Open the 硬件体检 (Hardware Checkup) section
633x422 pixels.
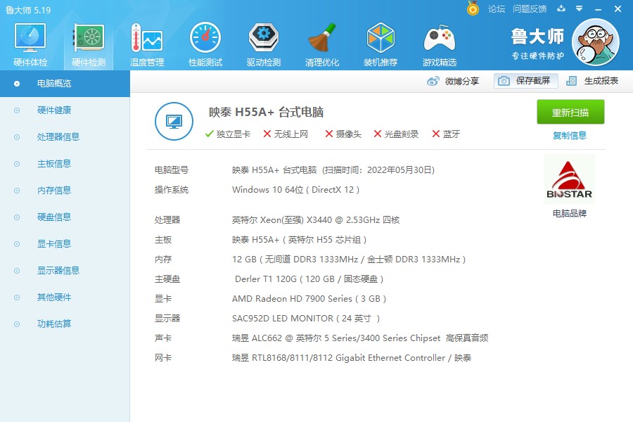29,42
